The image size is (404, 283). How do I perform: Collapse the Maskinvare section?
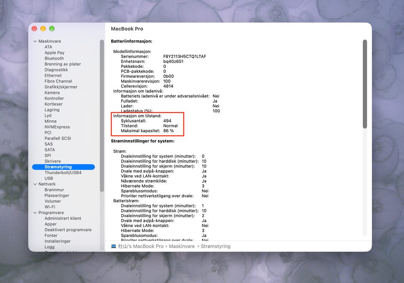pyautogui.click(x=35, y=41)
